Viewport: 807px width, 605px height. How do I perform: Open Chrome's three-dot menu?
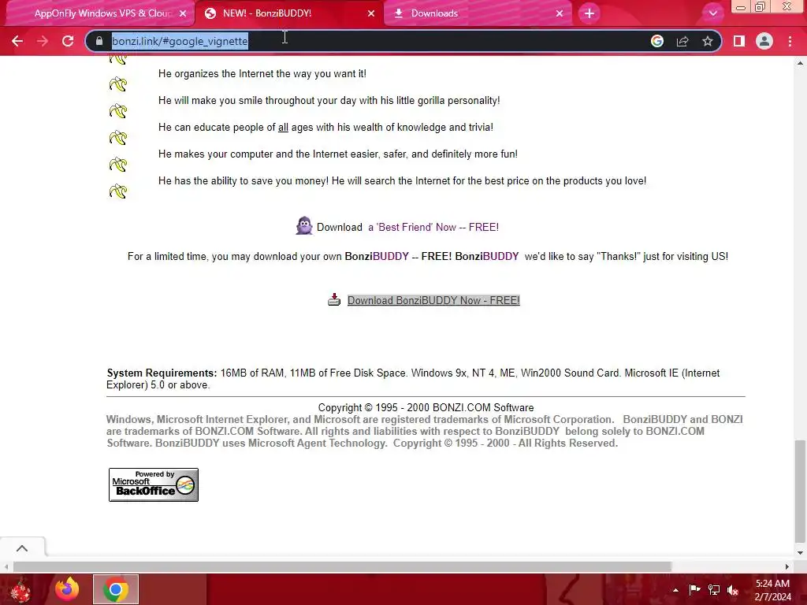(790, 41)
